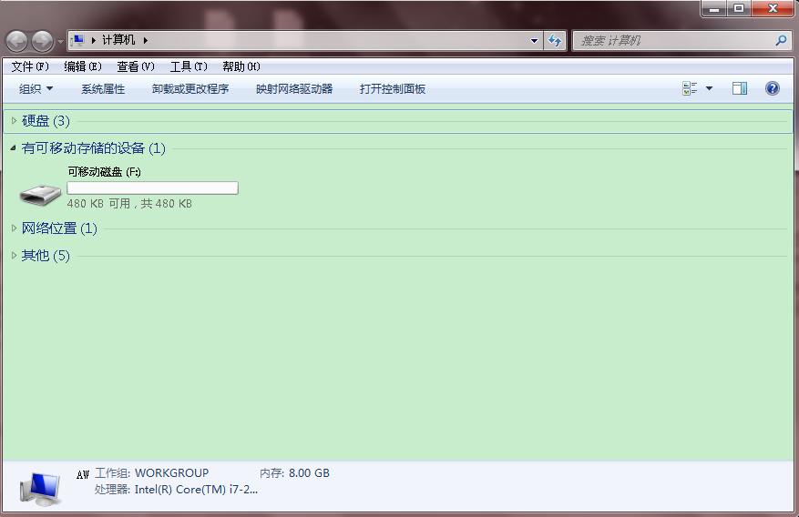Expand the 其他 (5) group
The image size is (799, 517).
[x=15, y=256]
